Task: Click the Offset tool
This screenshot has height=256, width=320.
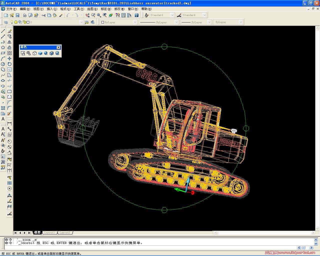Action: pos(9,47)
